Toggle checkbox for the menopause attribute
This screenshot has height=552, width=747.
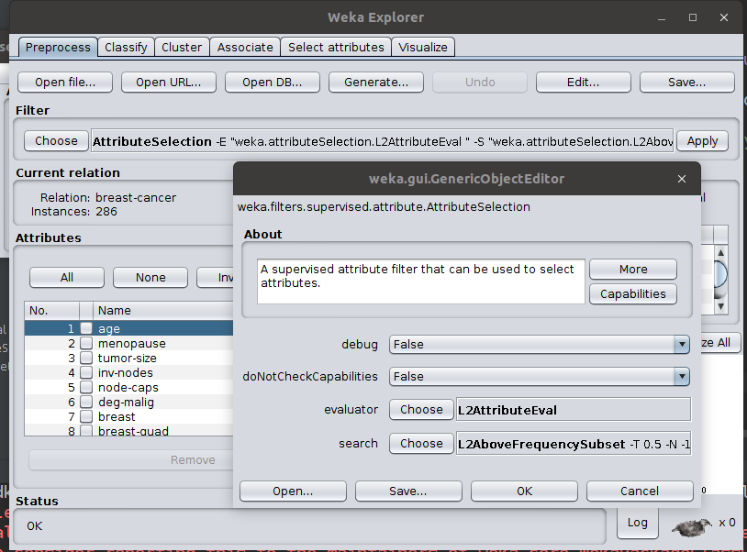86,343
